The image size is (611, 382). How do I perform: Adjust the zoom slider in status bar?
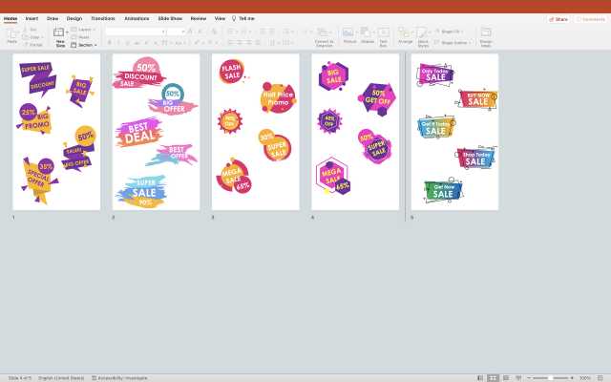553,377
